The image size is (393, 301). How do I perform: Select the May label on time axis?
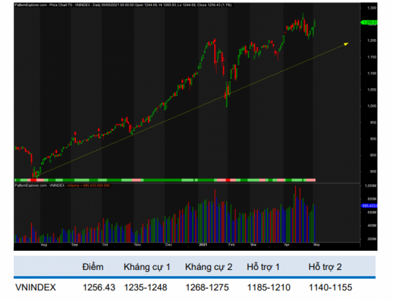point(317,245)
